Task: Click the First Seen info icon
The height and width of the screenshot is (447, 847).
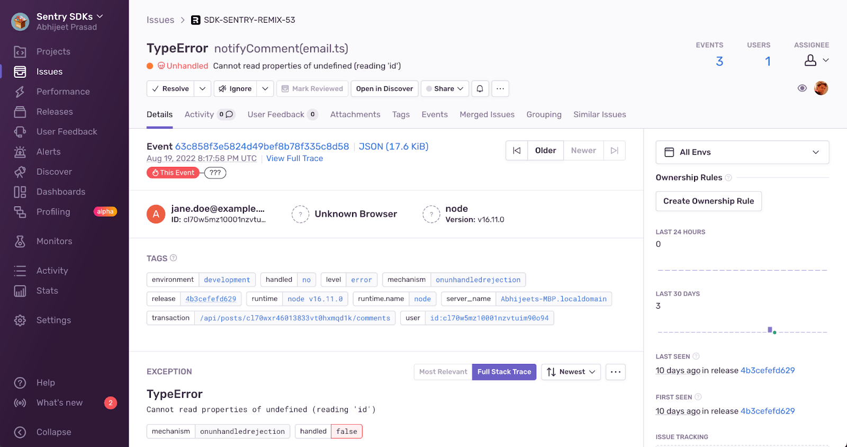Action: (x=698, y=397)
